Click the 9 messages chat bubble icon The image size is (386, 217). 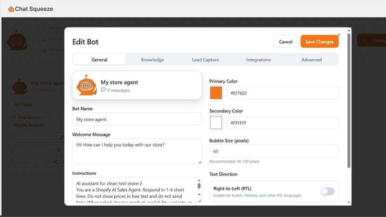(103, 90)
